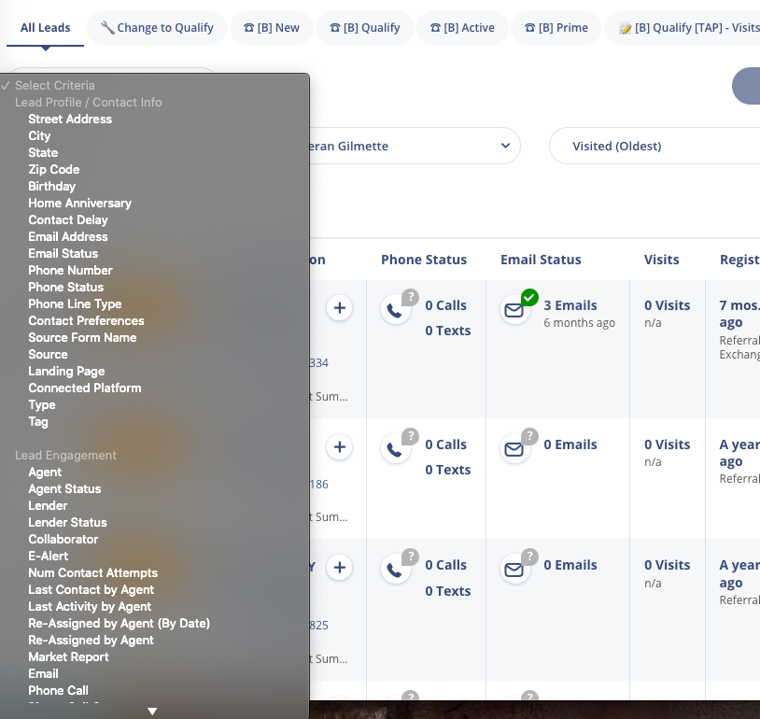760x719 pixels.
Task: Select the Market Report criteria option
Action: tap(68, 656)
